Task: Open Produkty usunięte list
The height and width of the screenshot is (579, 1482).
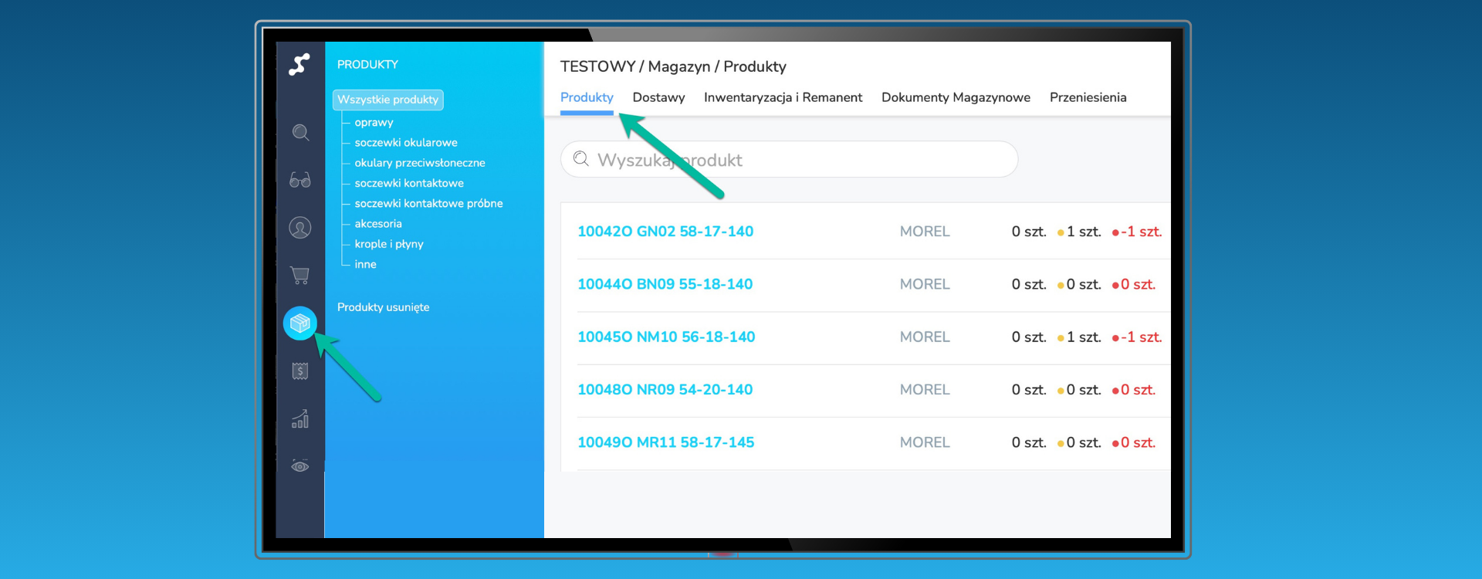Action: click(x=383, y=307)
